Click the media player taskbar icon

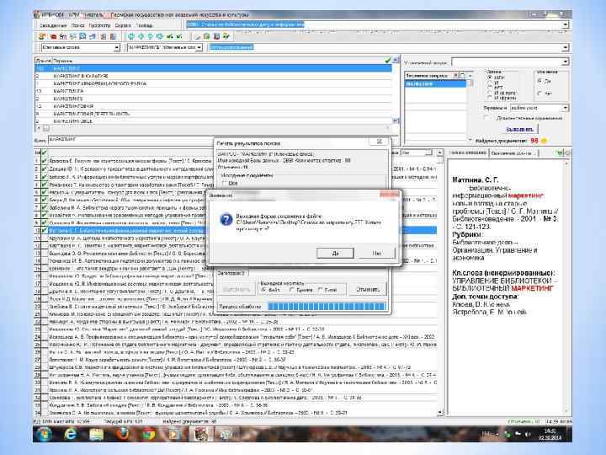[x=174, y=434]
